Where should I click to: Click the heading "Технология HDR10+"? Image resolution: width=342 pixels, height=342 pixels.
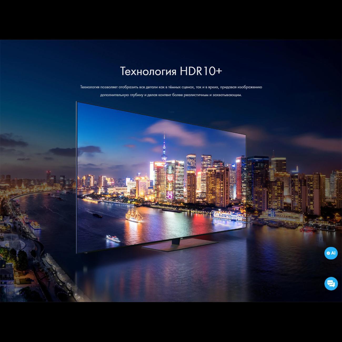171,71
